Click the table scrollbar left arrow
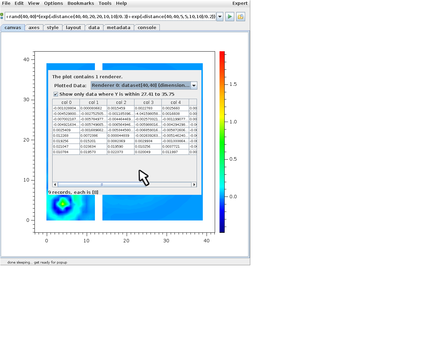Viewport: 437px width, 350px height. click(55, 185)
